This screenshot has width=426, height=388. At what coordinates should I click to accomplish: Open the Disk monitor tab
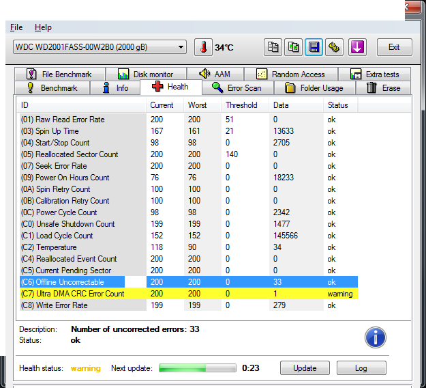pos(146,74)
